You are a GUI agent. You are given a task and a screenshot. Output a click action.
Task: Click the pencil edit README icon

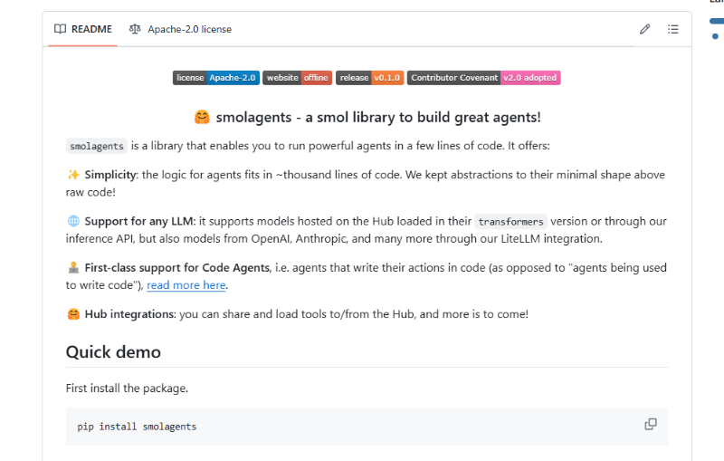click(644, 29)
